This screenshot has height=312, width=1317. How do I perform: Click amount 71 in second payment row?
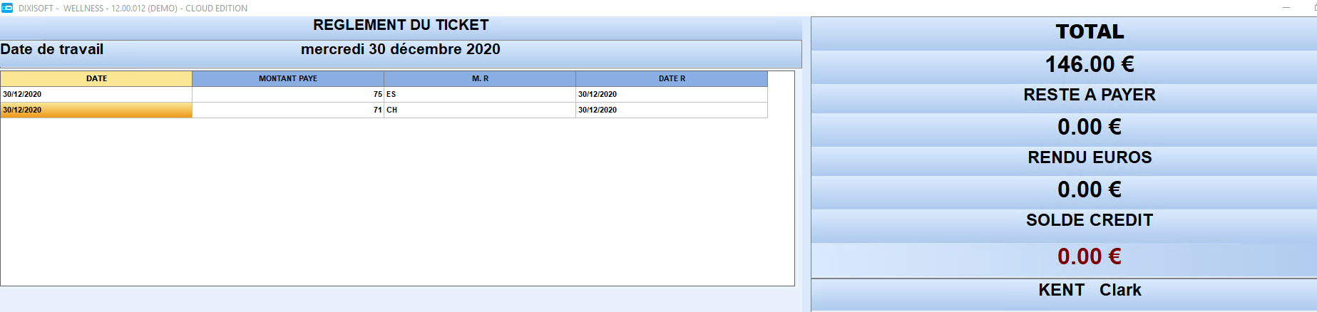288,110
